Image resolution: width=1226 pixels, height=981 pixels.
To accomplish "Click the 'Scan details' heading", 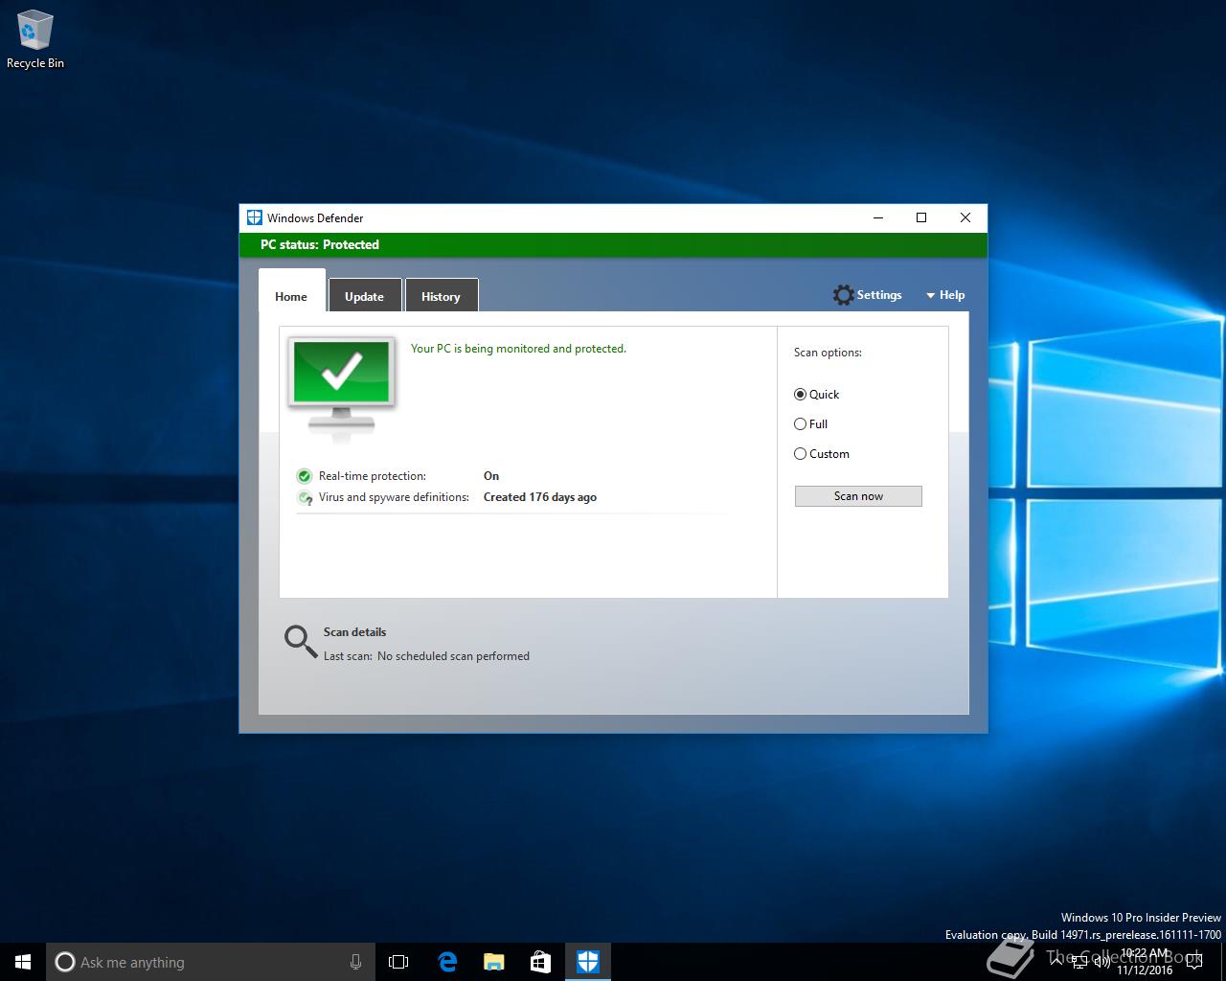I will tap(354, 632).
